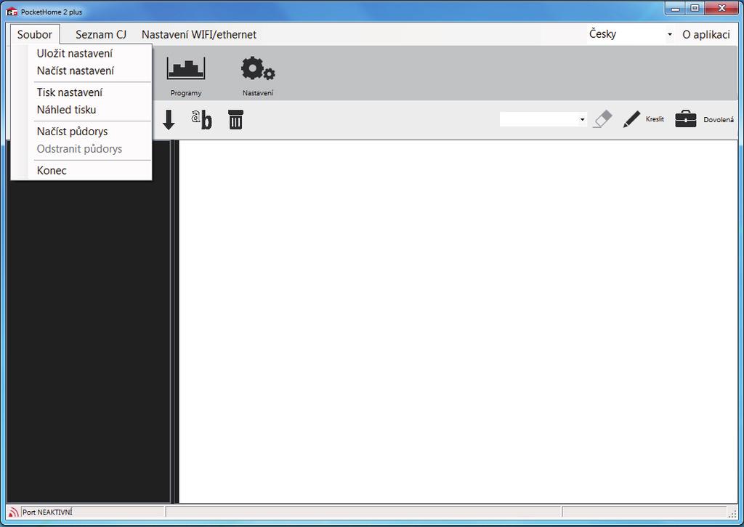
Task: Select the Kreslit pencil icon
Action: tap(631, 119)
